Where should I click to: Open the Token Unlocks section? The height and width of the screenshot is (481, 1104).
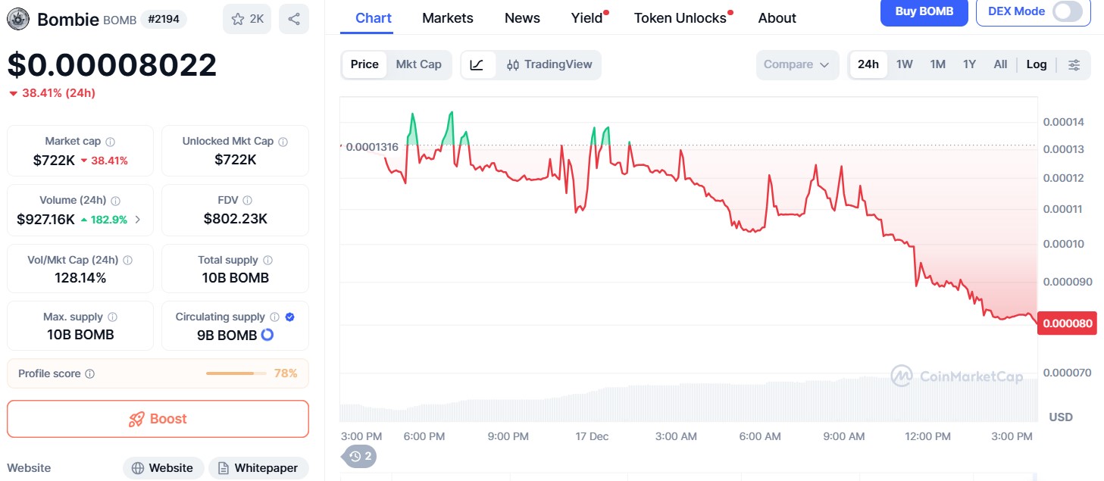(x=679, y=17)
